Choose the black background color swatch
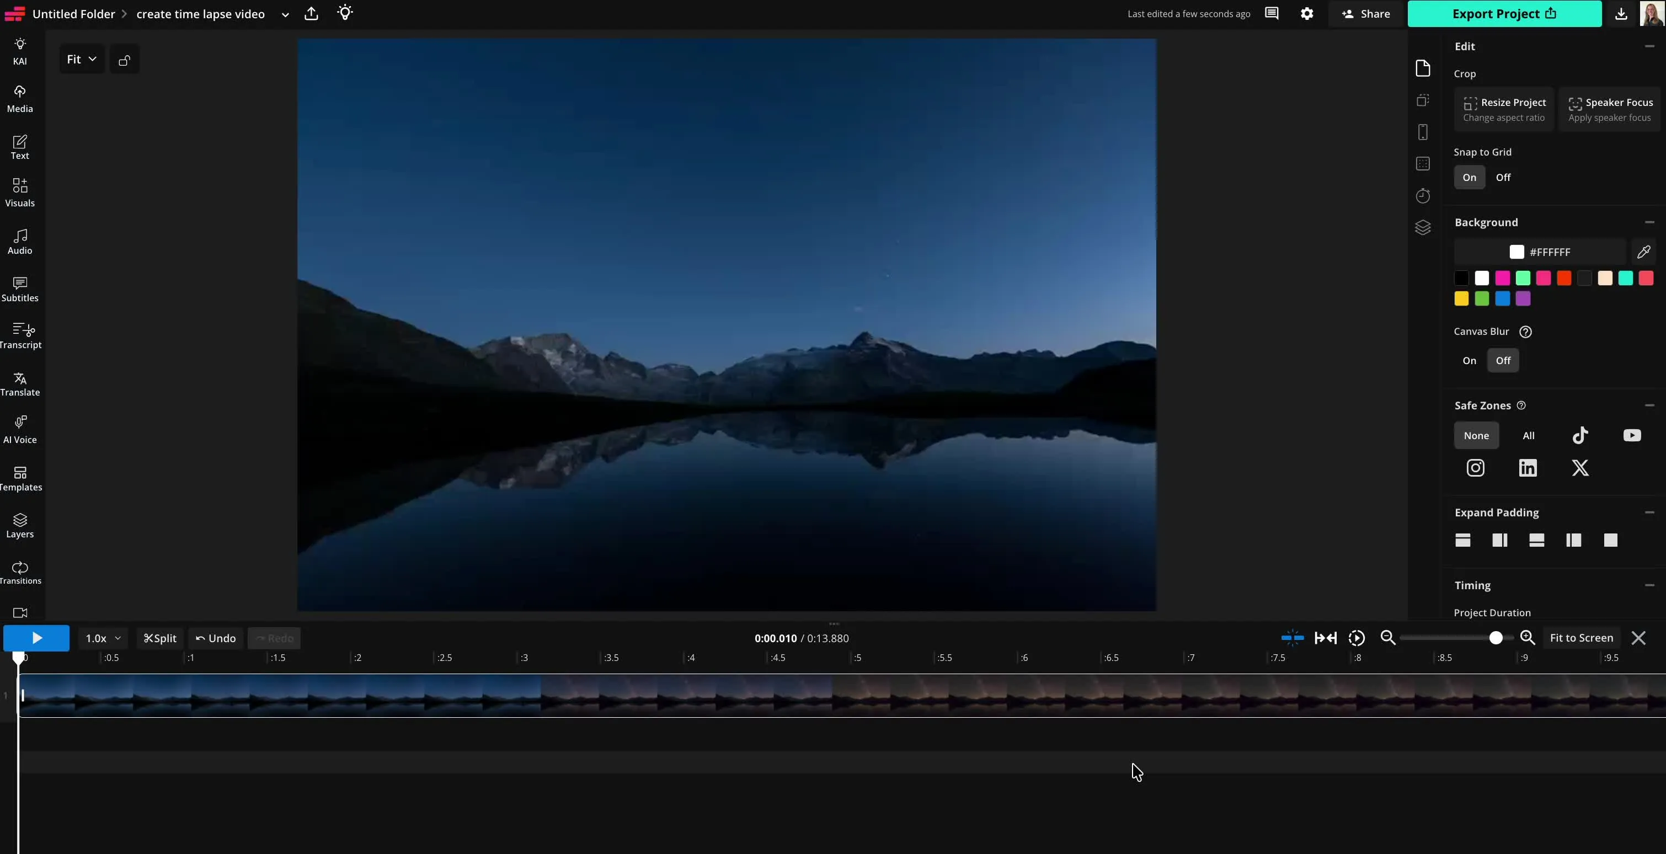1666x854 pixels. click(x=1461, y=278)
